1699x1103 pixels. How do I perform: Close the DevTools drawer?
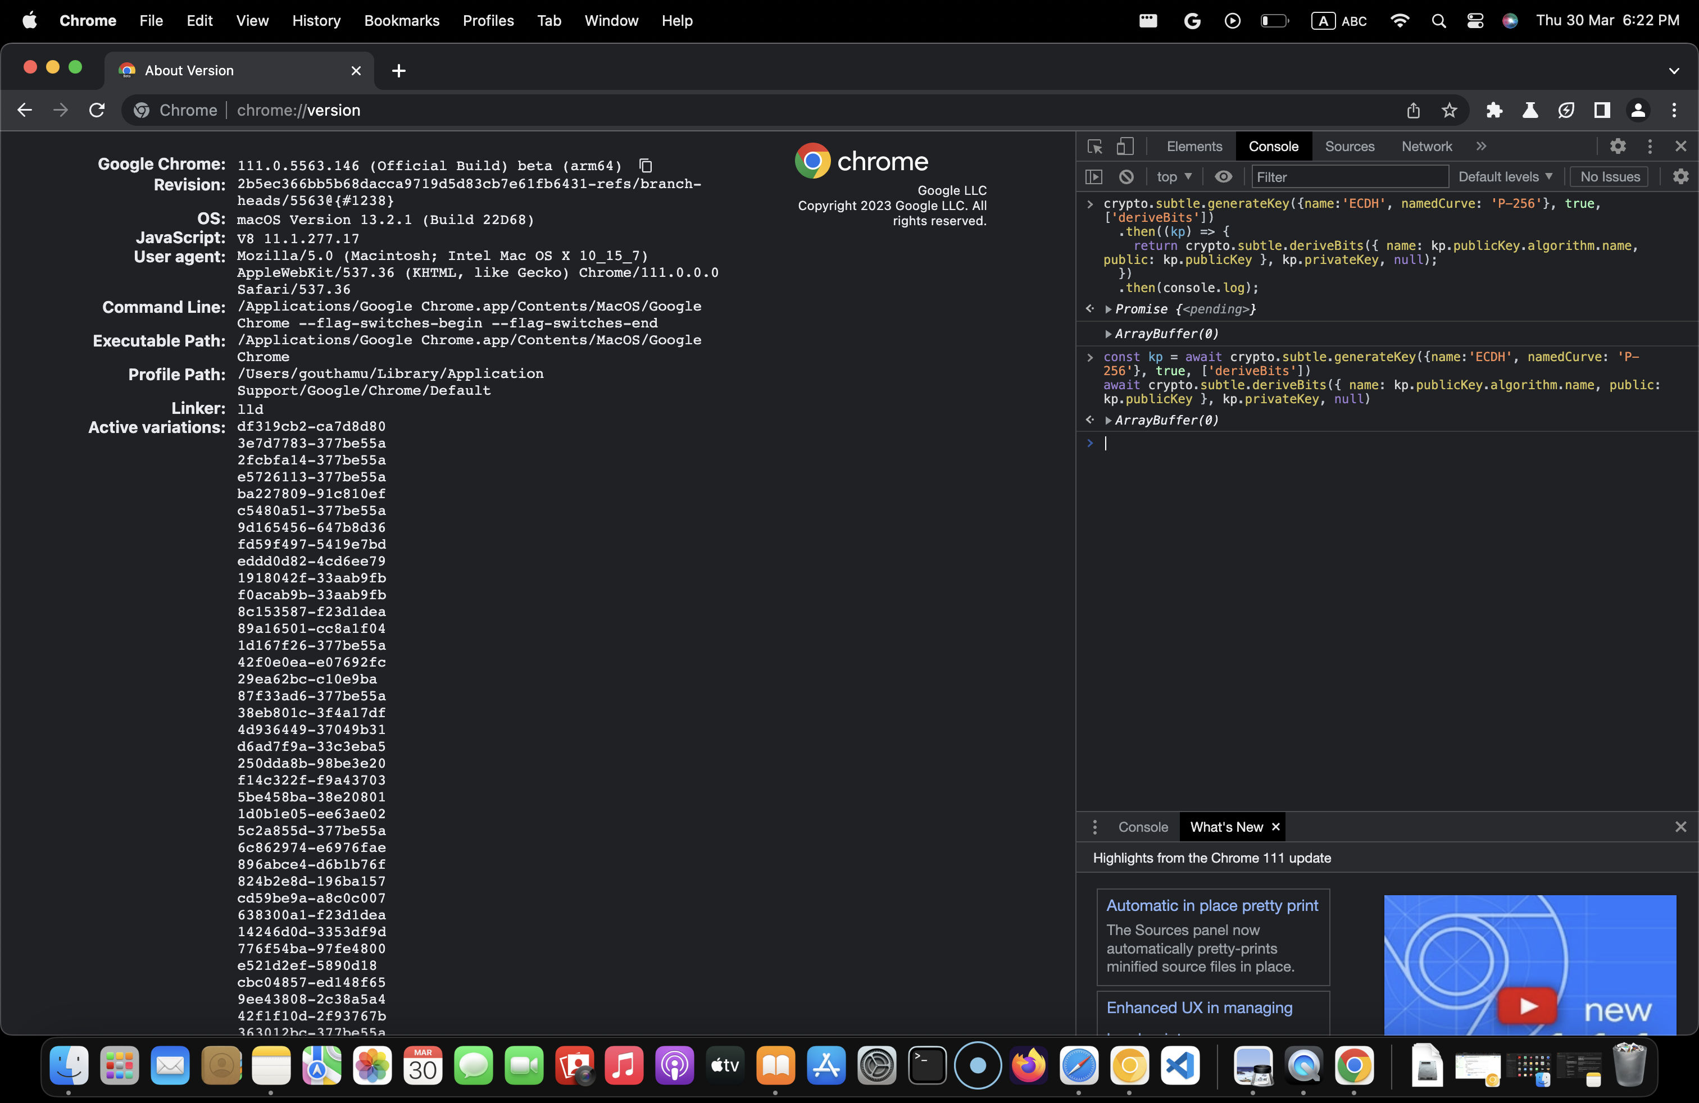point(1680,827)
